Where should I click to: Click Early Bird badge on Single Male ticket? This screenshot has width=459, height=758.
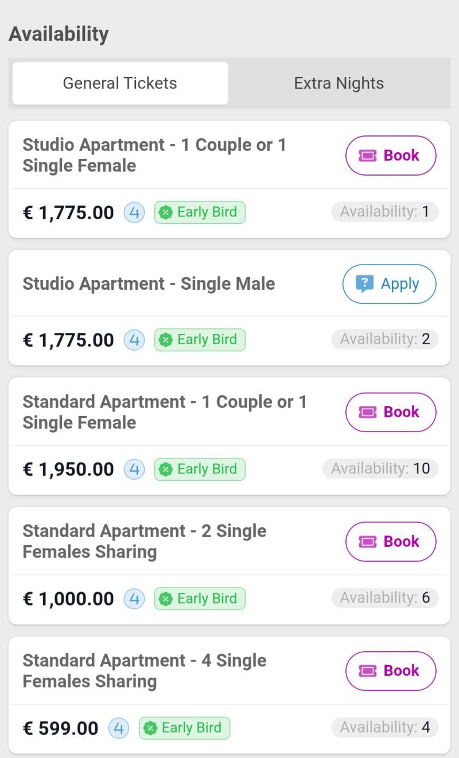click(200, 340)
